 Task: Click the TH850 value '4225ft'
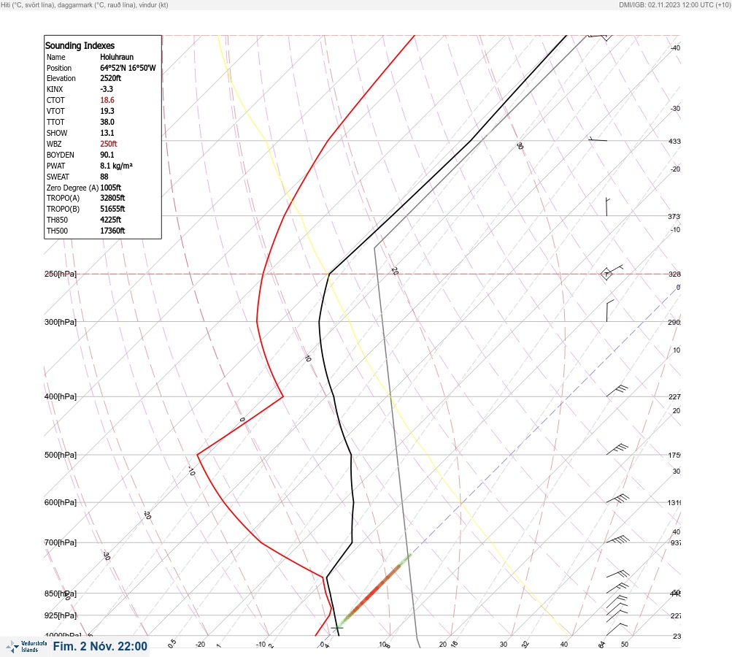coord(111,220)
